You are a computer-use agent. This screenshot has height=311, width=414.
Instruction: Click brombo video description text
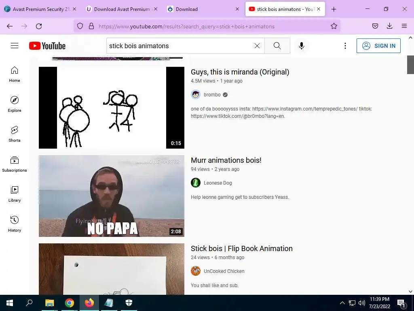coord(281,113)
